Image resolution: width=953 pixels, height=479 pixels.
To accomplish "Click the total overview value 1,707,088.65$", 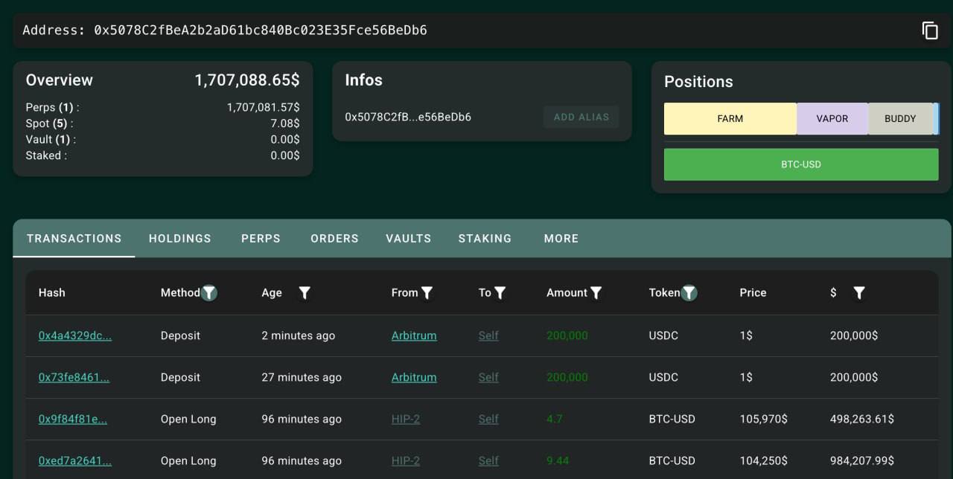I will (x=247, y=80).
